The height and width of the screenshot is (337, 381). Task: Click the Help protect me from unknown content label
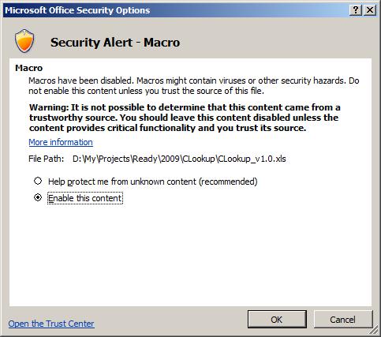[x=153, y=182]
